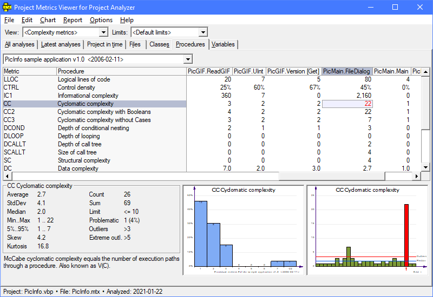This screenshot has width=433, height=297.
Task: Switch to the Classes tab
Action: [x=159, y=44]
